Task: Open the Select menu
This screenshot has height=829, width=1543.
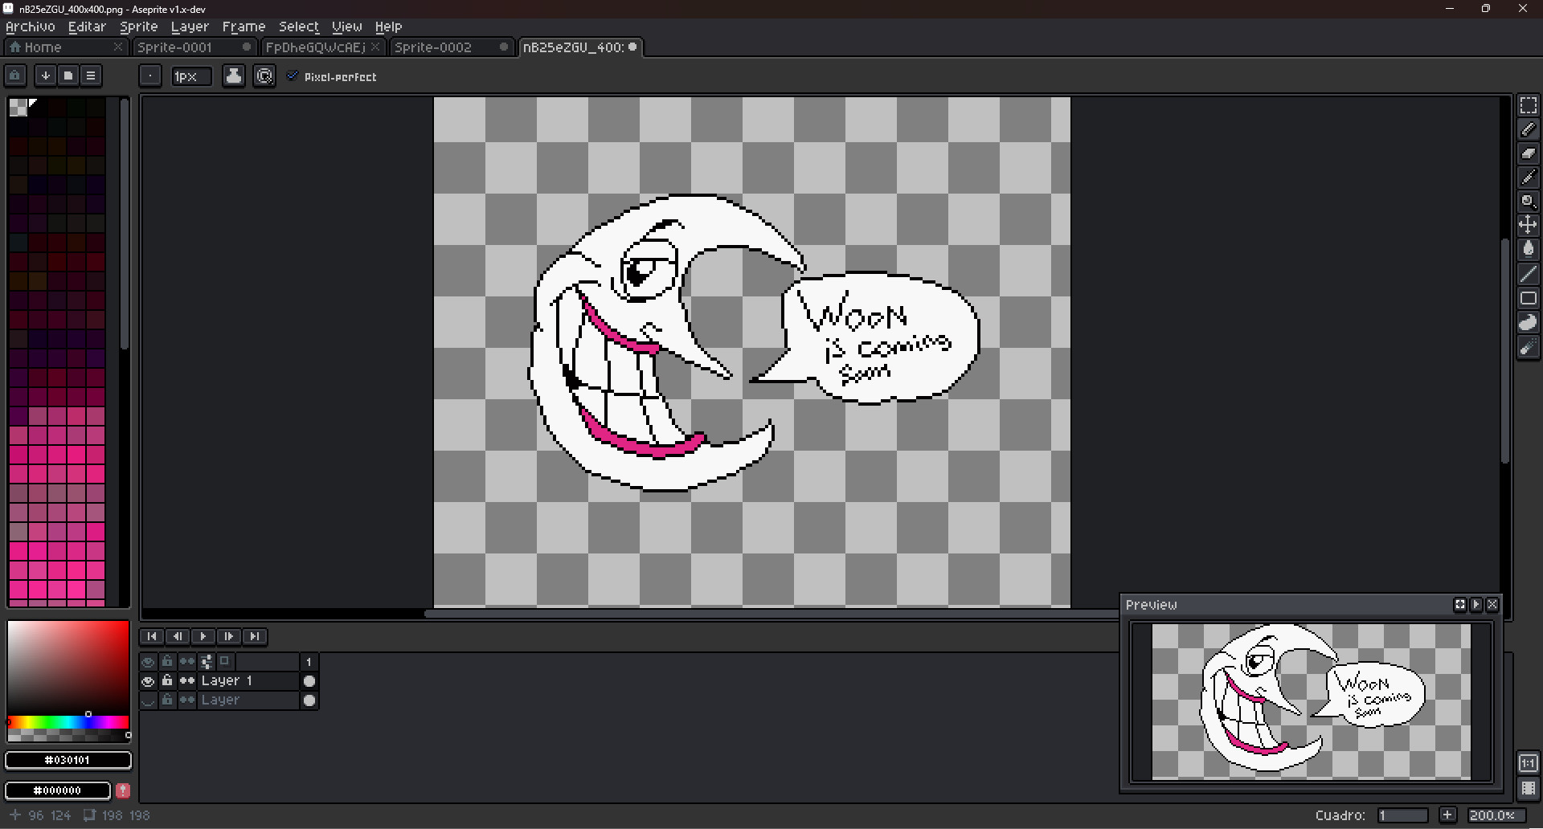Action: (x=299, y=27)
